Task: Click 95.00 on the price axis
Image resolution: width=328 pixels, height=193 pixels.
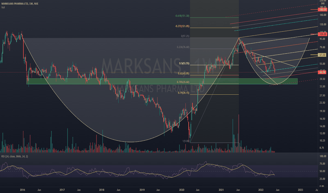Action: point(322,39)
